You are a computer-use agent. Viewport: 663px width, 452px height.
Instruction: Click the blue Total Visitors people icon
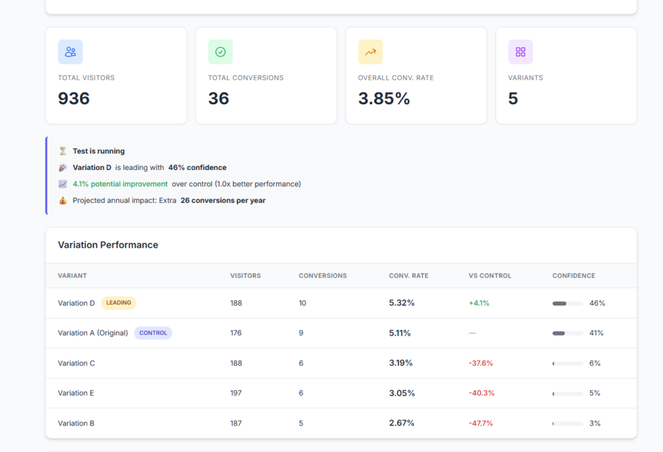coord(70,52)
